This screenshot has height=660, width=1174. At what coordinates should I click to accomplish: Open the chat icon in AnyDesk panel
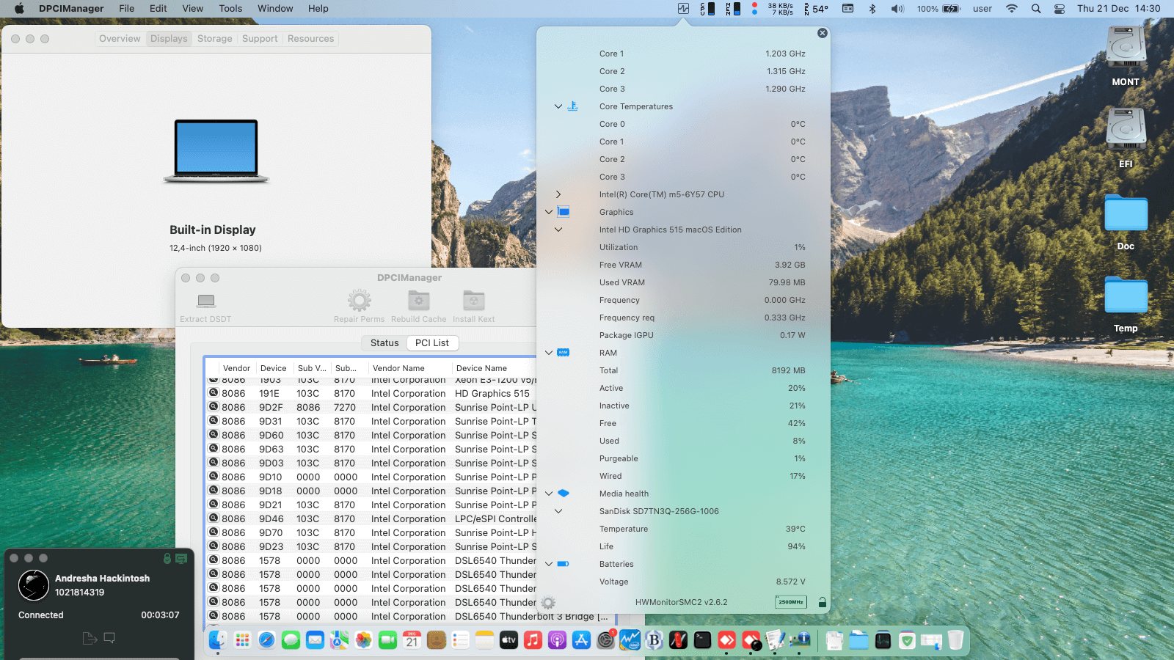click(x=109, y=638)
